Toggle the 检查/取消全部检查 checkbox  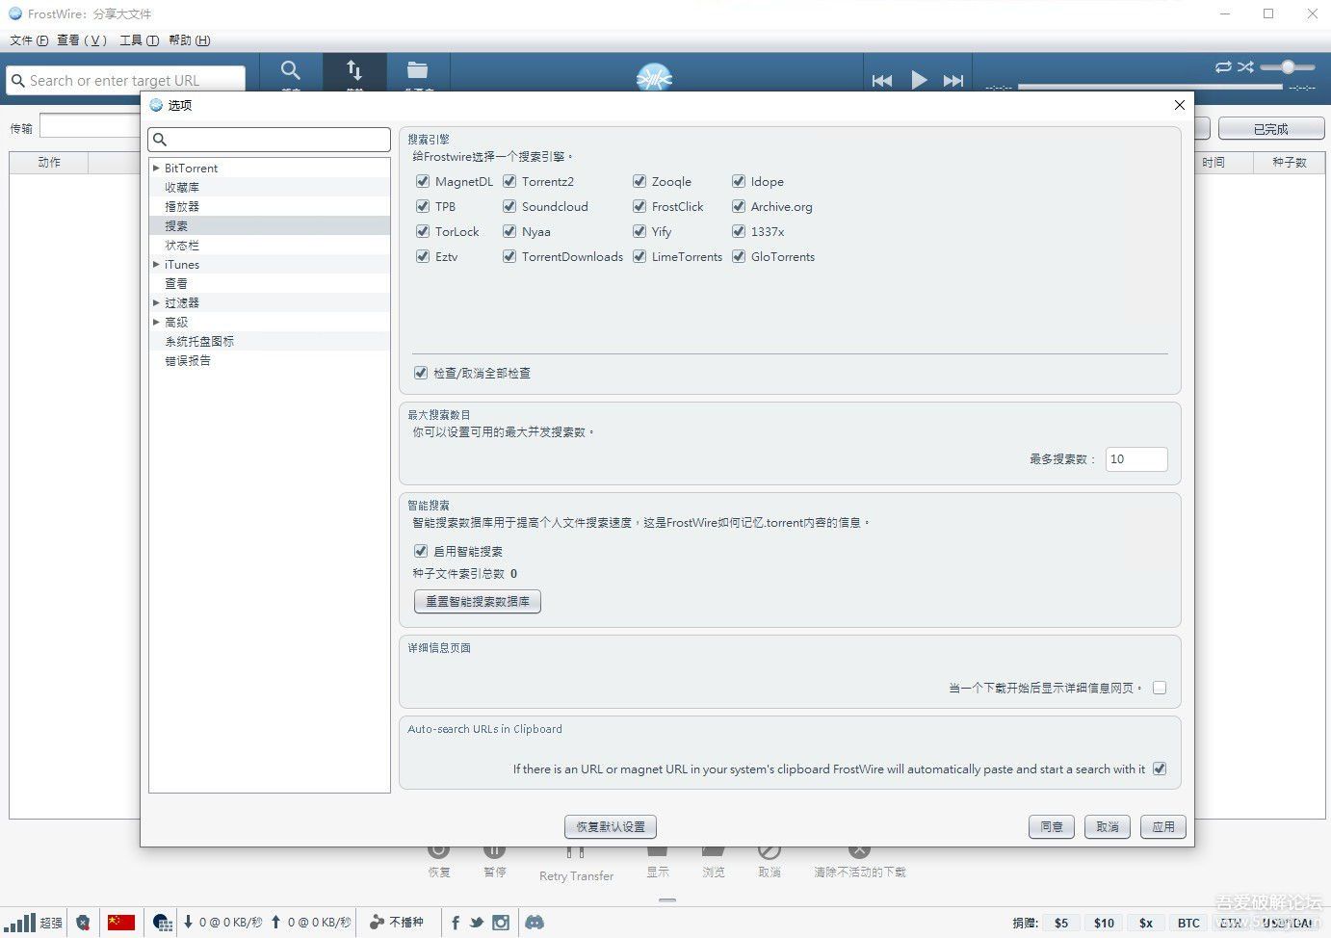(421, 373)
